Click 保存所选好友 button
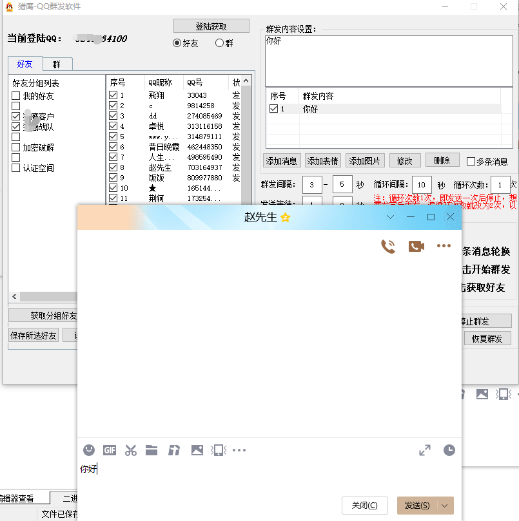This screenshot has width=519, height=521. (x=34, y=336)
